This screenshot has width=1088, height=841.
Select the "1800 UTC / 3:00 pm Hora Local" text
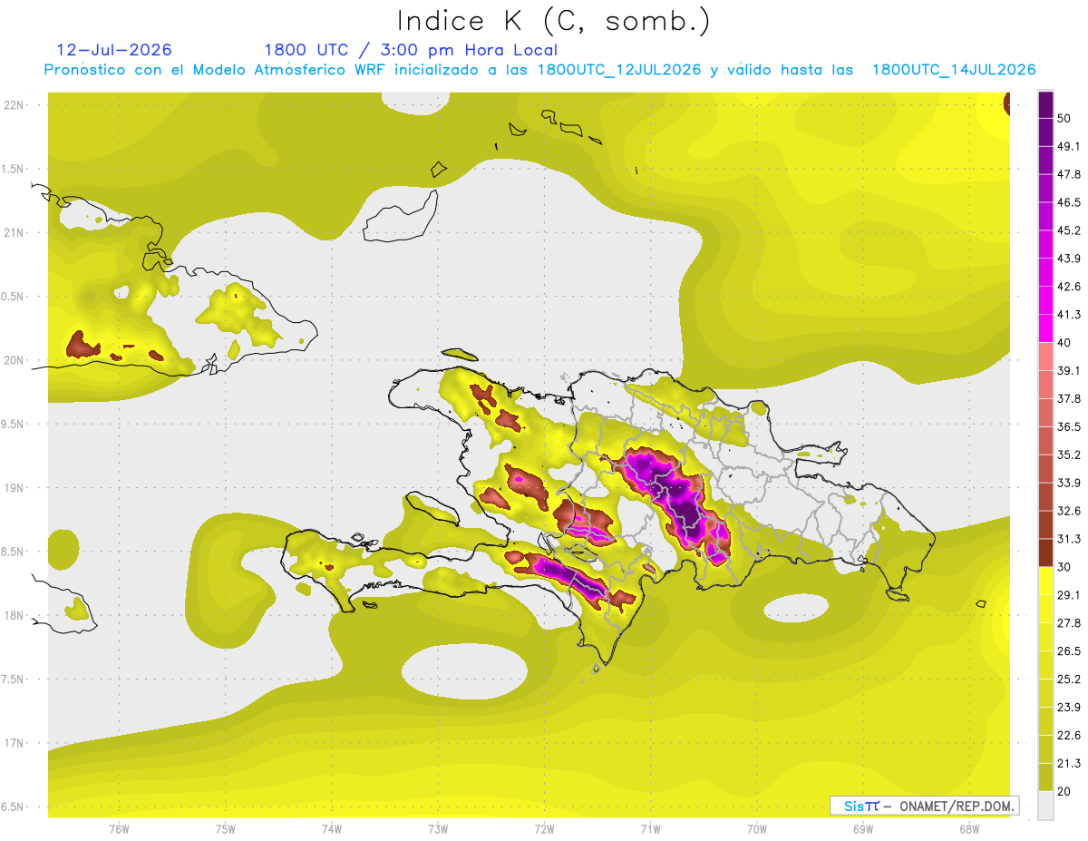(411, 50)
